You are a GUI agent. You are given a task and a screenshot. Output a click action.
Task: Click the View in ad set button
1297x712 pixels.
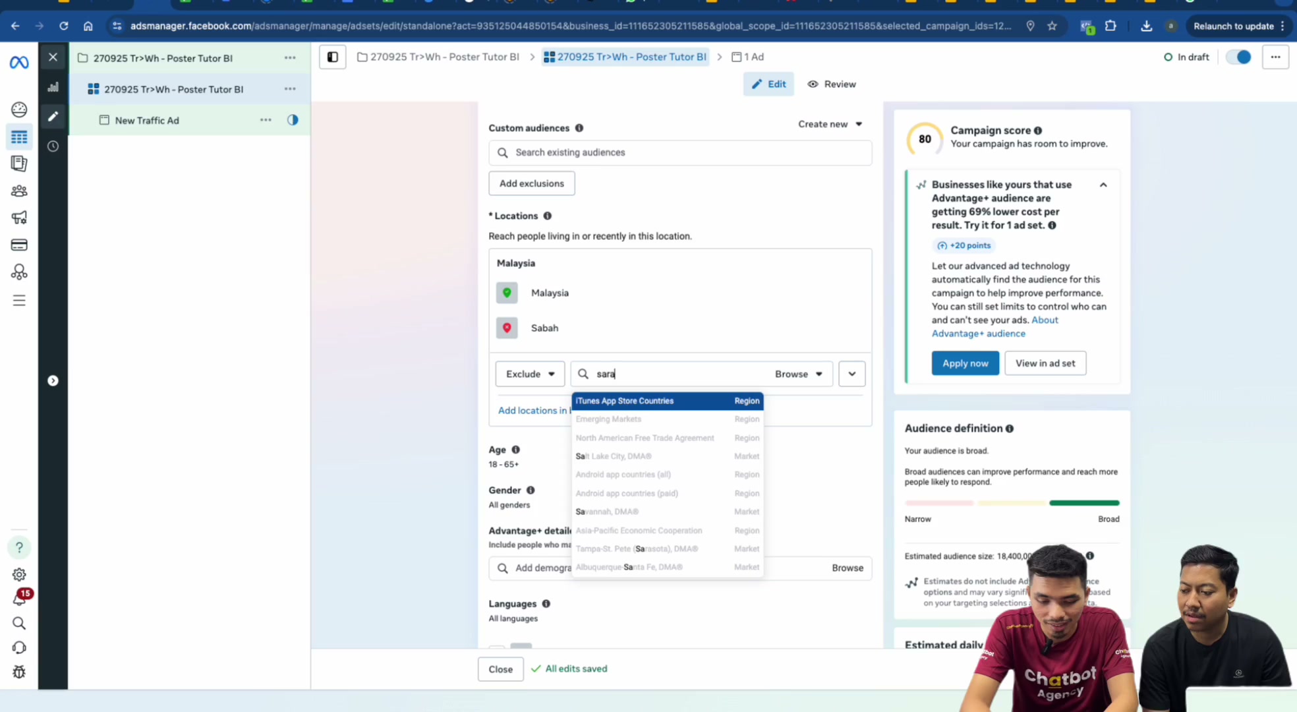[1045, 363]
